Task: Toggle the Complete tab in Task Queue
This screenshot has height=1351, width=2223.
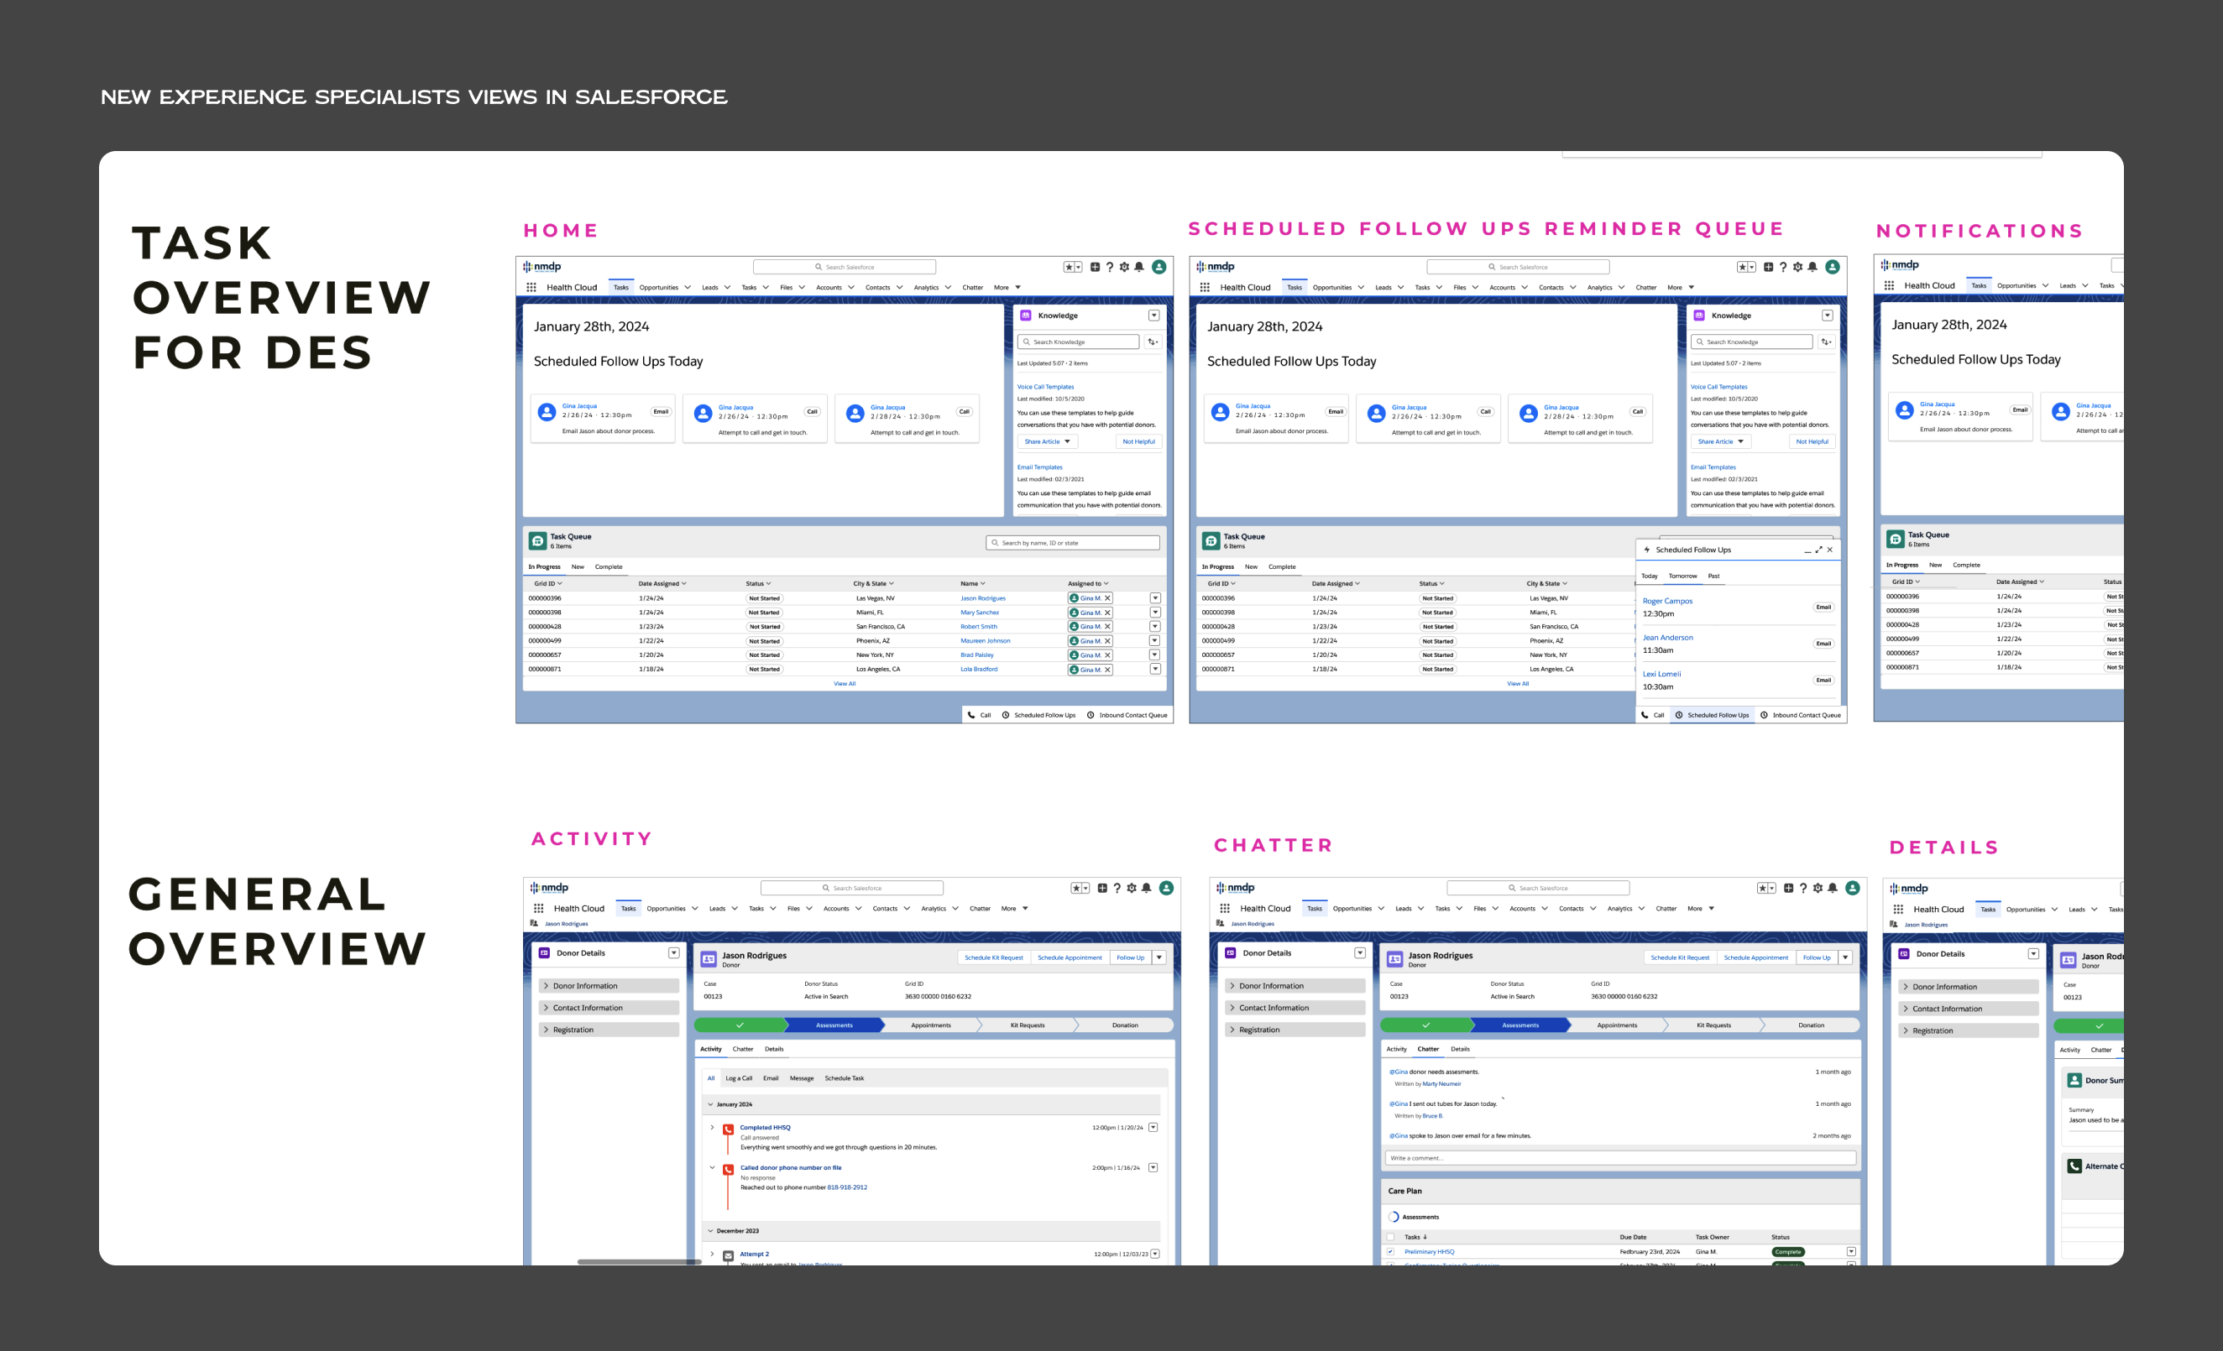Action: coord(609,566)
